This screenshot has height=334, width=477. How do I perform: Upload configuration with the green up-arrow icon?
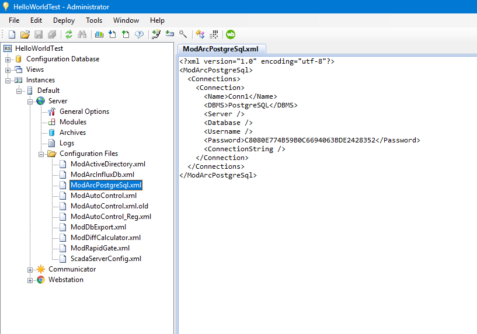click(x=126, y=34)
